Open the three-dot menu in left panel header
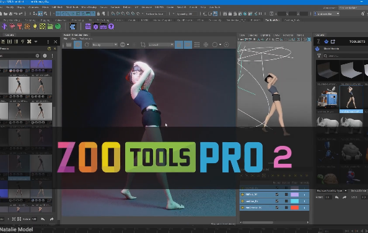 pos(48,41)
